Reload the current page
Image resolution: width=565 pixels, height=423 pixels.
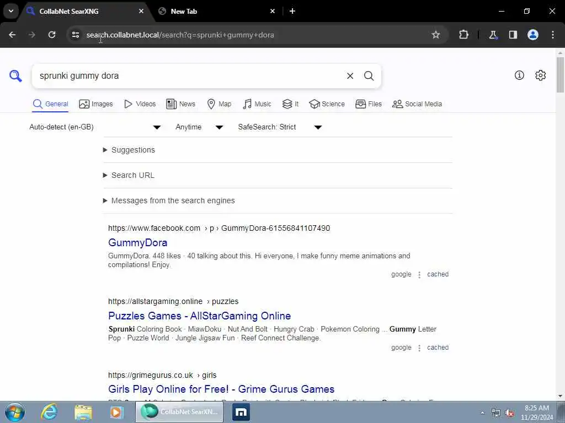pos(52,35)
